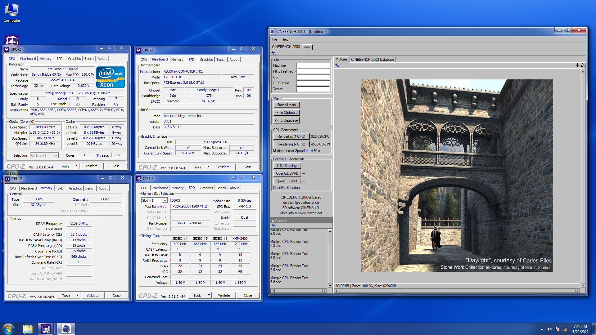Click the CINEBENCH 2003 title bar icon
596x335 pixels.
pyautogui.click(x=272, y=31)
